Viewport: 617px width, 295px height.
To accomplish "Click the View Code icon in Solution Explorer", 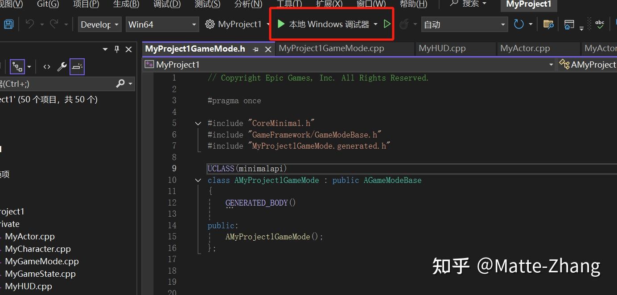I will coord(47,66).
